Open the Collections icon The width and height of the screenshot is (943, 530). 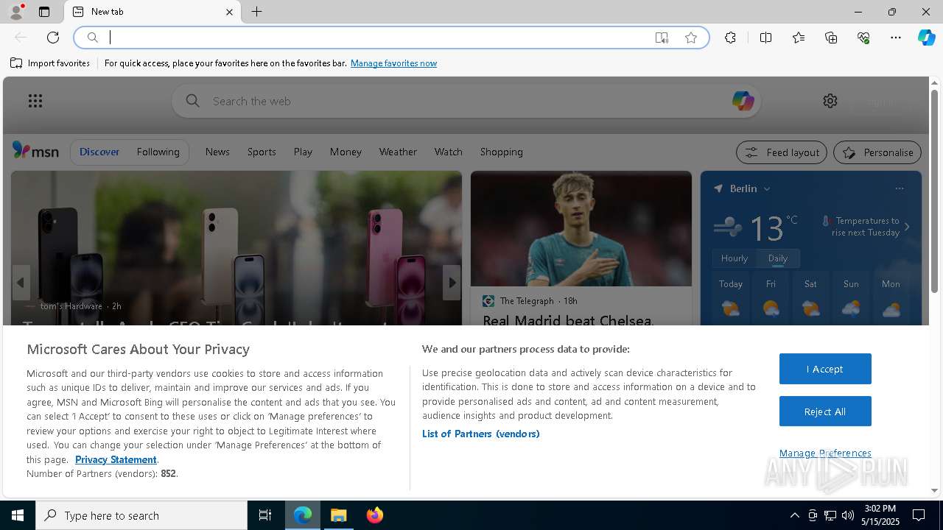[831, 38]
